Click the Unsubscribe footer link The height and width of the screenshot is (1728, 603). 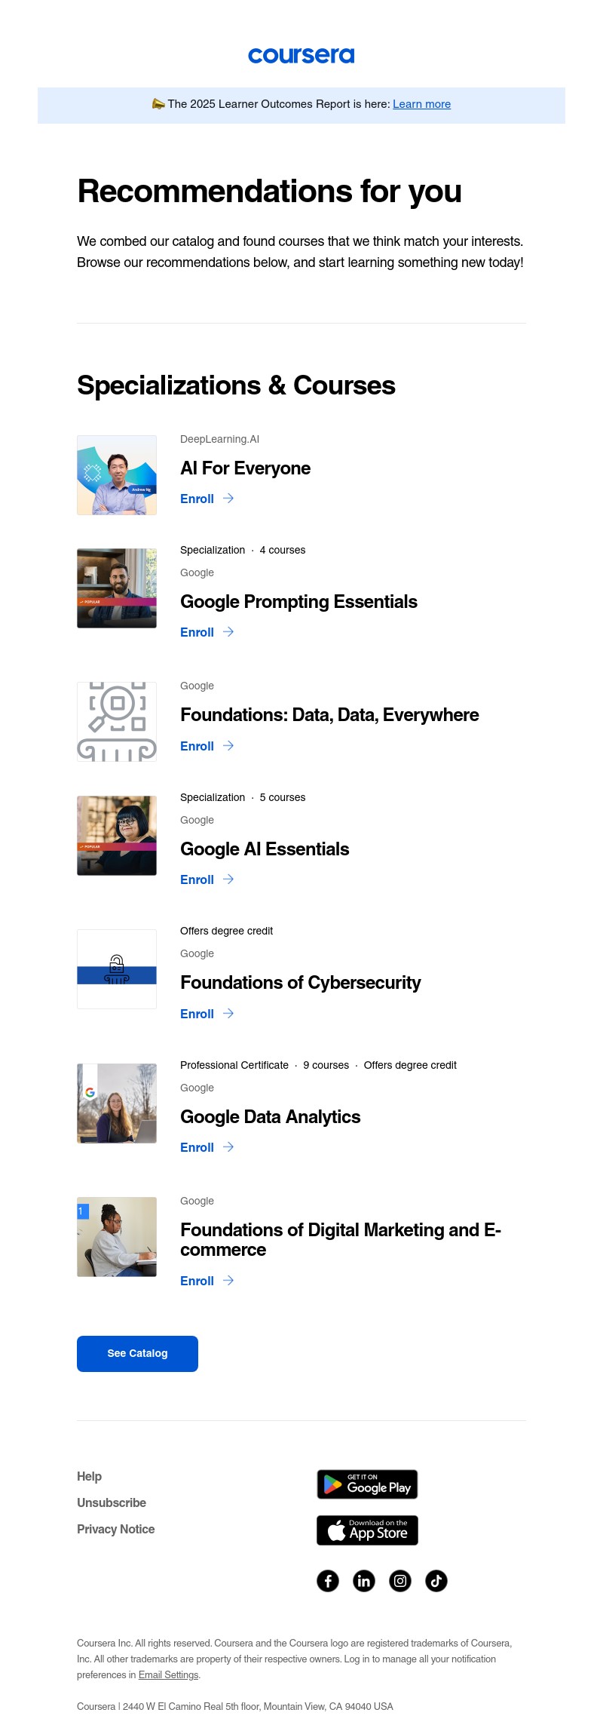[x=112, y=1502]
